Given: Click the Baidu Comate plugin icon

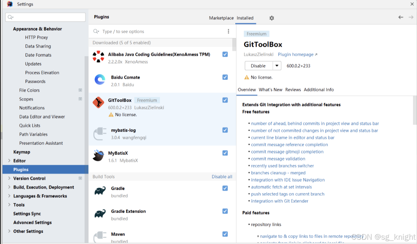Looking at the screenshot, I should point(100,80).
